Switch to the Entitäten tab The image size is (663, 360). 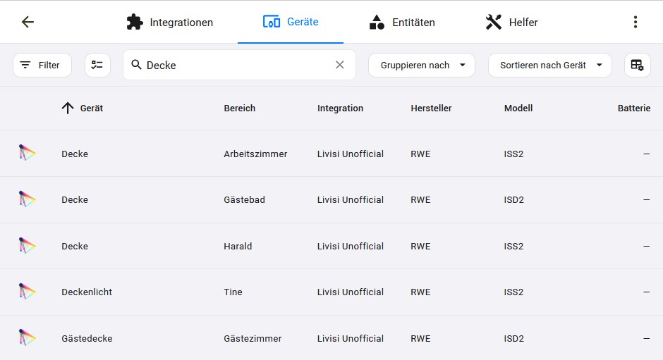pos(402,22)
